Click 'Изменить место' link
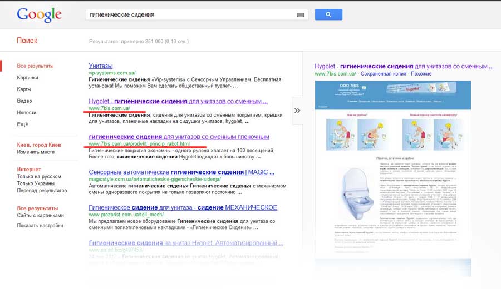This screenshot has width=501, height=289. 36,152
